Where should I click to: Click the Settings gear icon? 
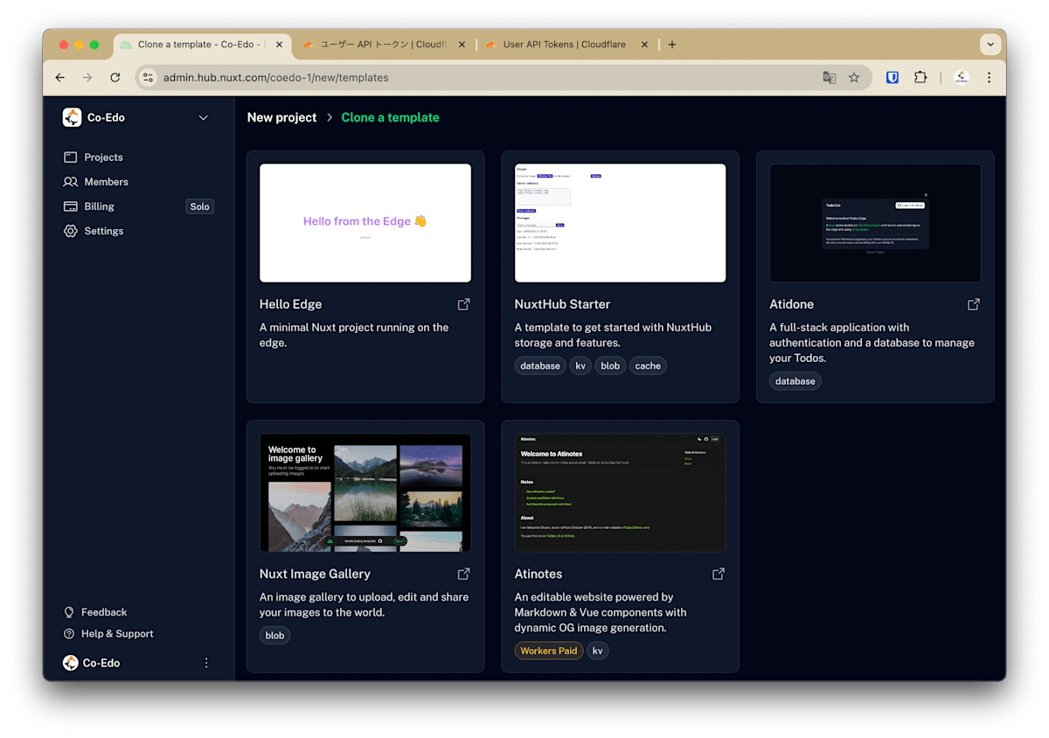71,231
